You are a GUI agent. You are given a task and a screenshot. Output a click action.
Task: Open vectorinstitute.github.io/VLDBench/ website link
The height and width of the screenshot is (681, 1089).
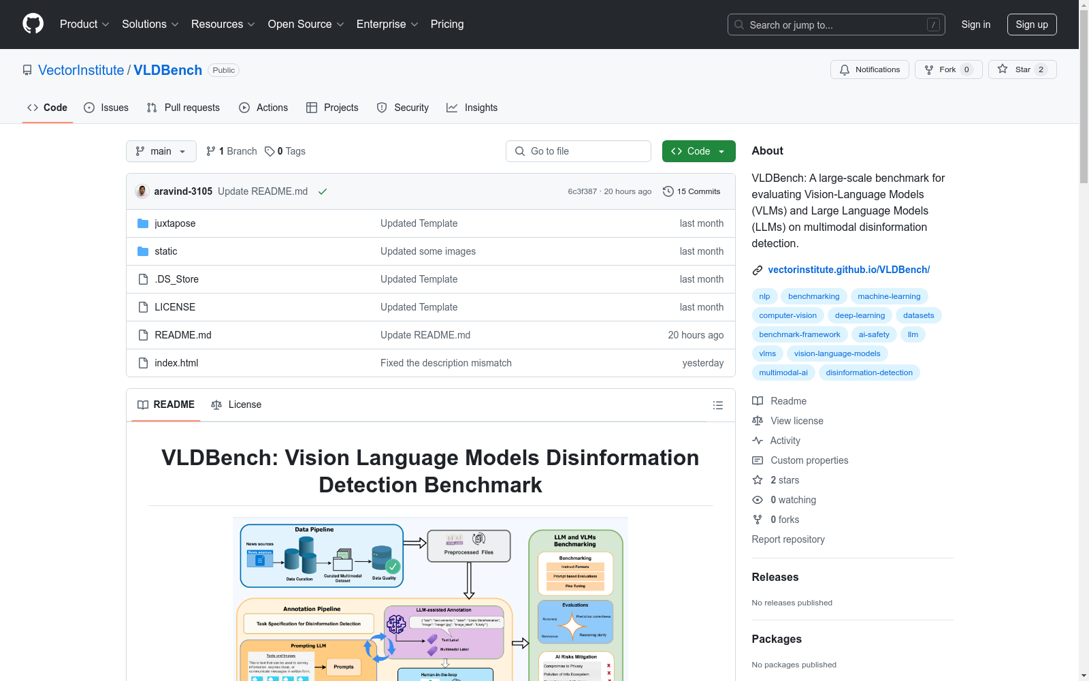click(849, 270)
